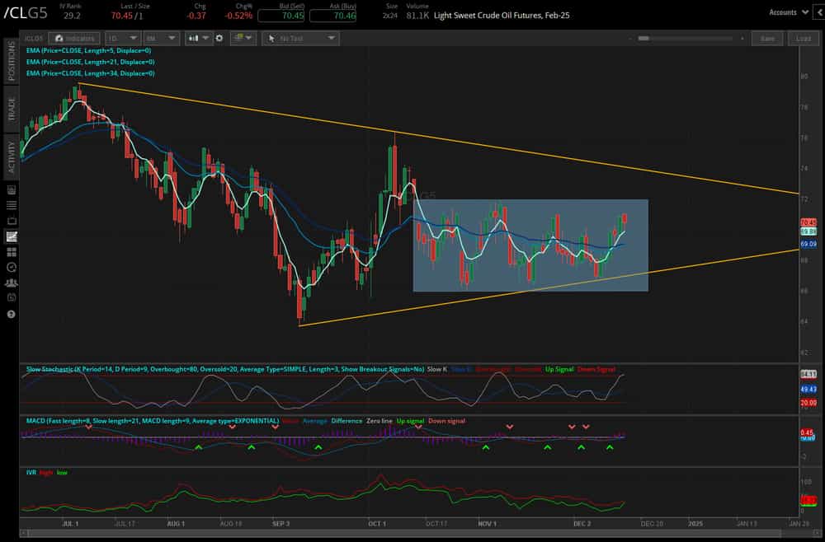Select the cursor arrow drawing tool
Screen dimensions: 825x542
271,38
